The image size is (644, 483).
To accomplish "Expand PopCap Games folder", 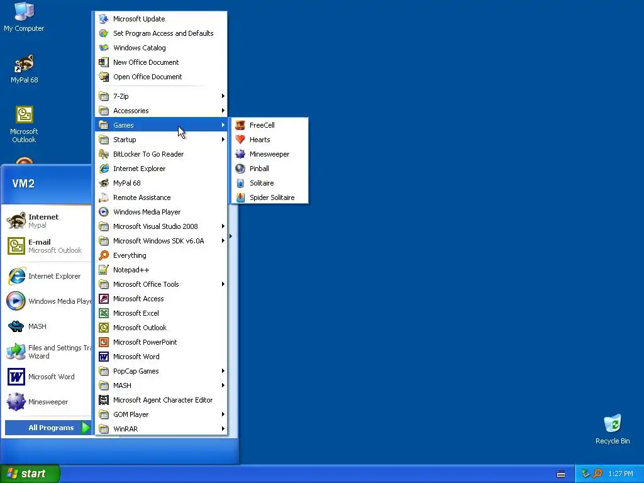I will [x=161, y=371].
